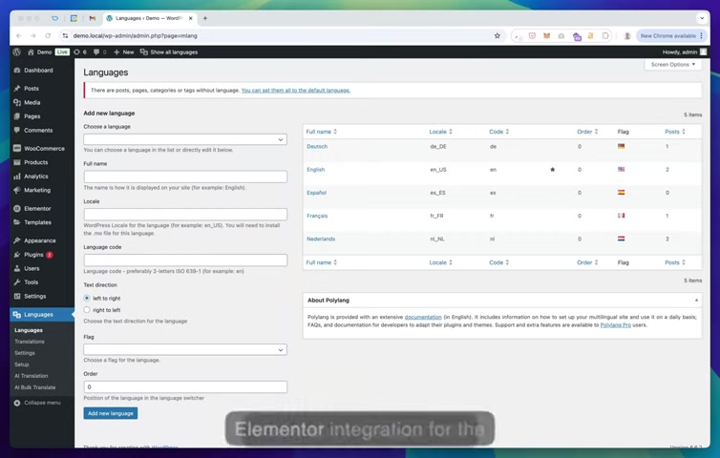Open the Dashboard icon in sidebar
720x458 pixels.
[x=17, y=71]
